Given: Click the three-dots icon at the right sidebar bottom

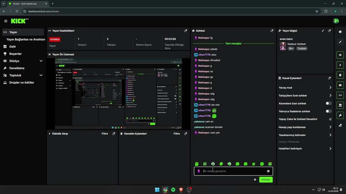Looking at the screenshot, I should tap(340, 126).
